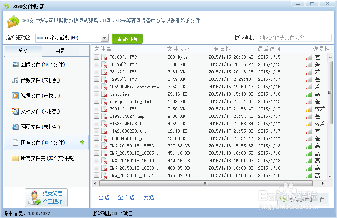This screenshot has width=337, height=218.
Task: Click the 反选 invert selection link
Action: [149, 197]
